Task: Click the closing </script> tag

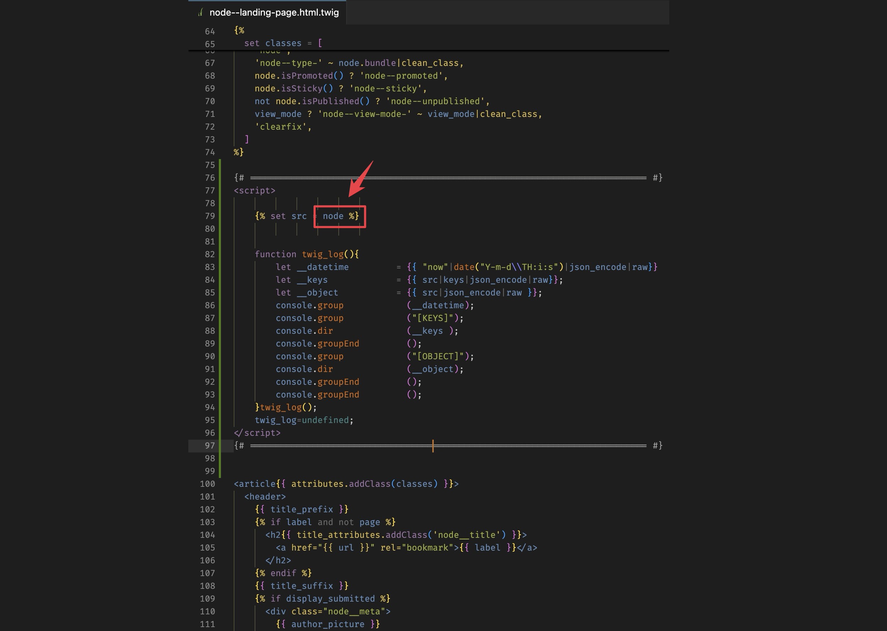Action: click(257, 433)
